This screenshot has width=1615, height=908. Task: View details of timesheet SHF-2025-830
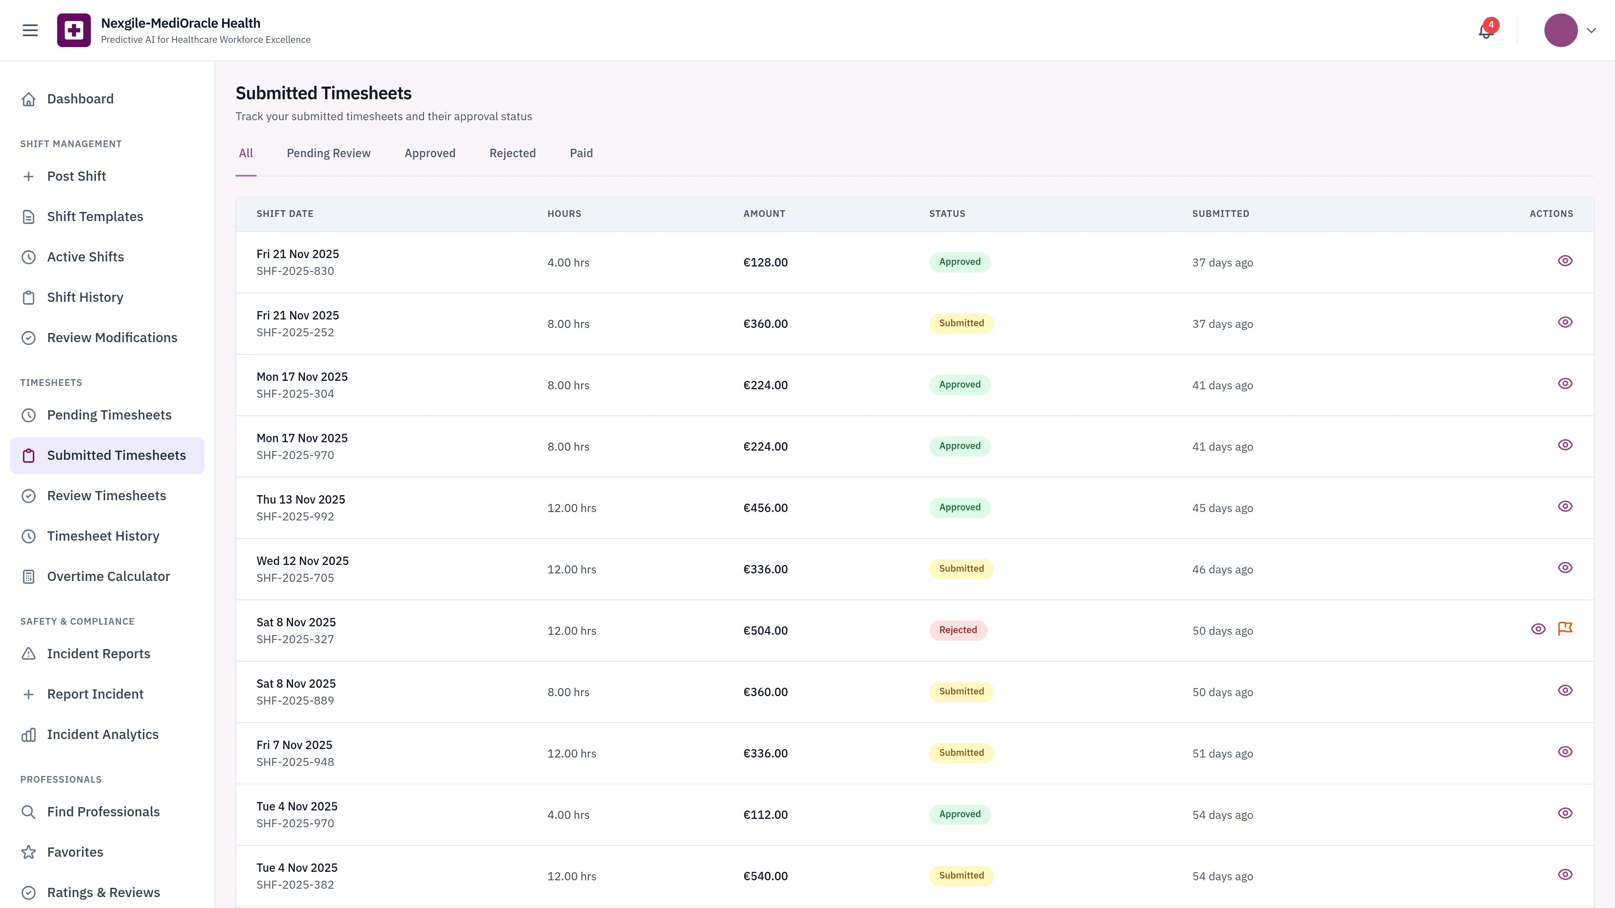(x=1565, y=261)
